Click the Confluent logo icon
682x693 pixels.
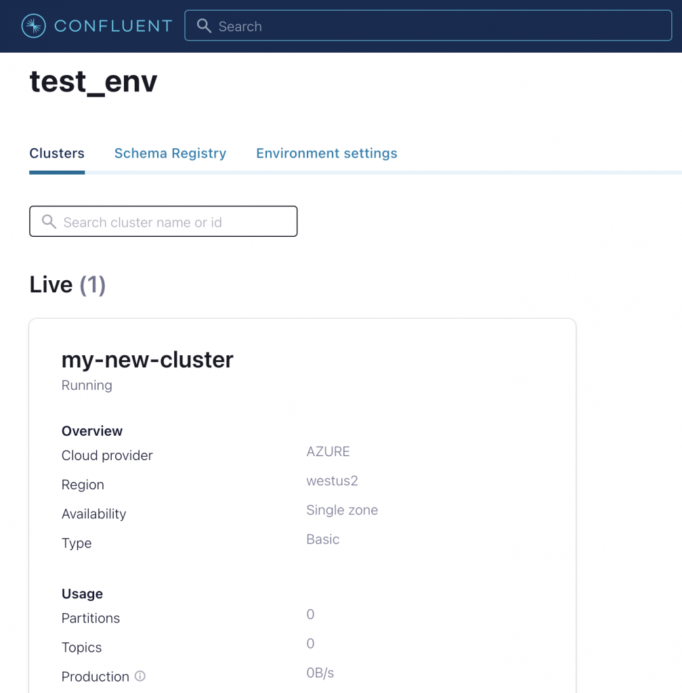(x=34, y=26)
